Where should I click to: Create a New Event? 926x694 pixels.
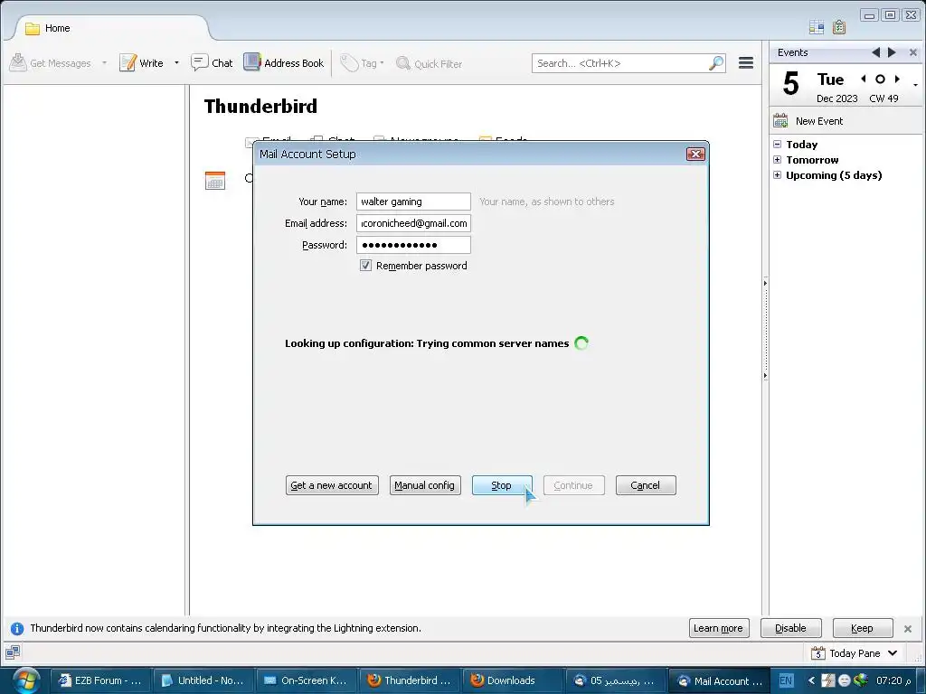click(808, 121)
